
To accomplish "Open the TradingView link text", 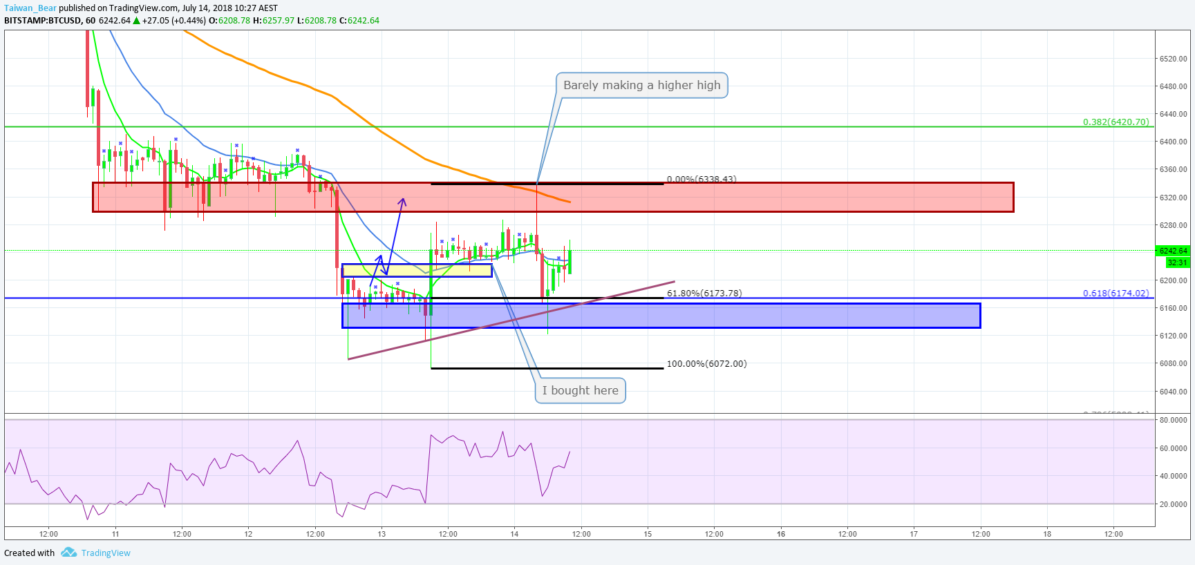I will [x=106, y=553].
